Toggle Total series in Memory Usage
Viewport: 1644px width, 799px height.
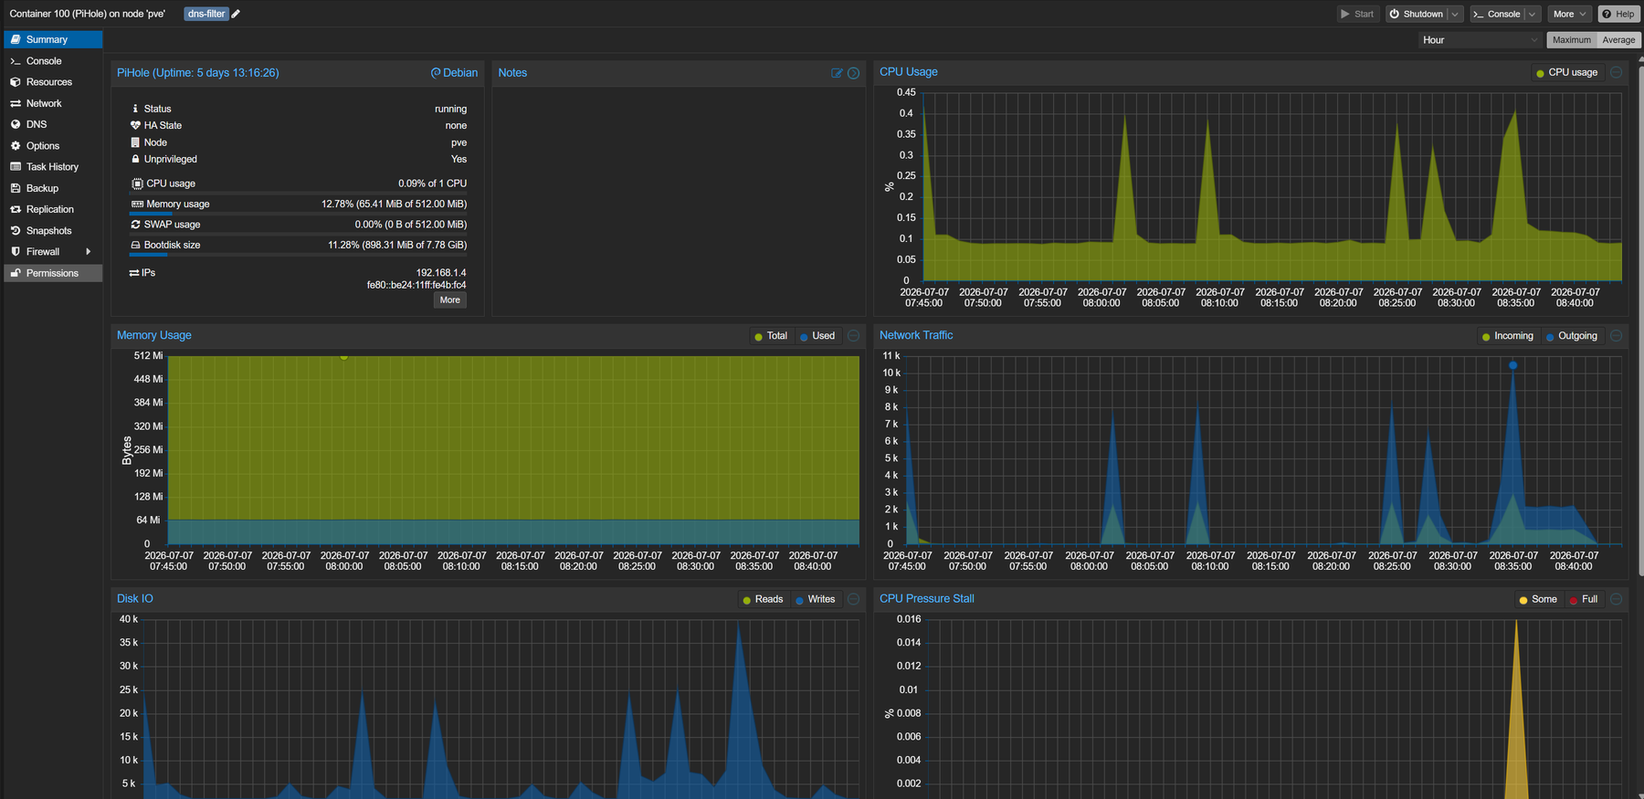point(771,336)
